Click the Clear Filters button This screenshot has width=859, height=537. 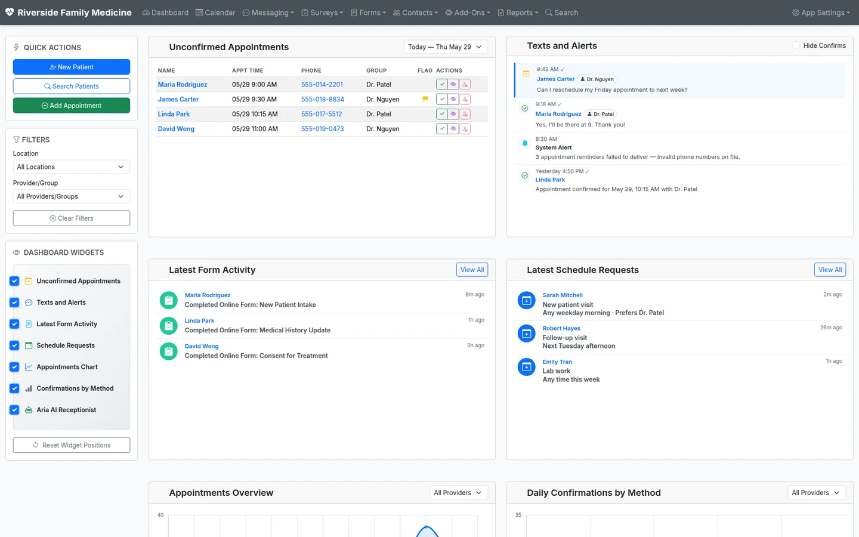coord(72,218)
